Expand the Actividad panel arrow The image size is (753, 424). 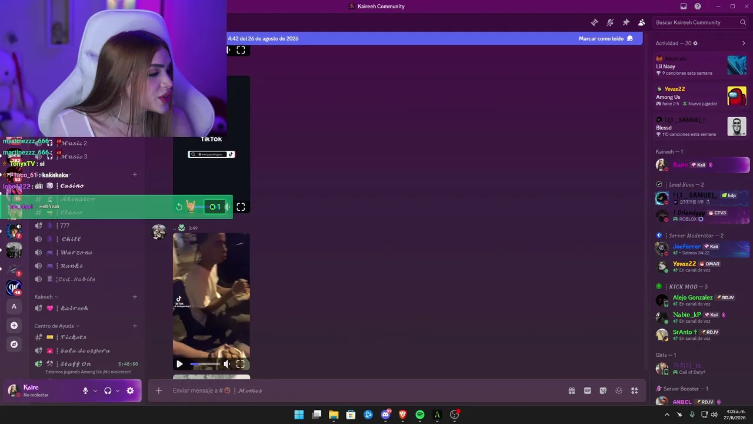point(744,44)
